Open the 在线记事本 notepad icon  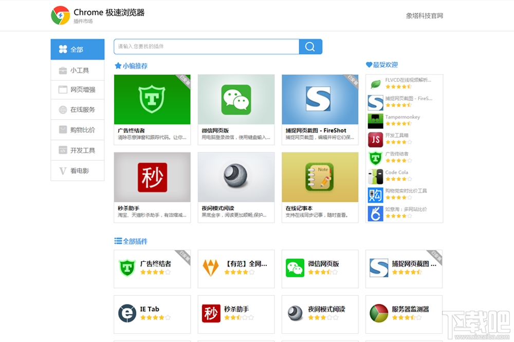click(x=320, y=176)
